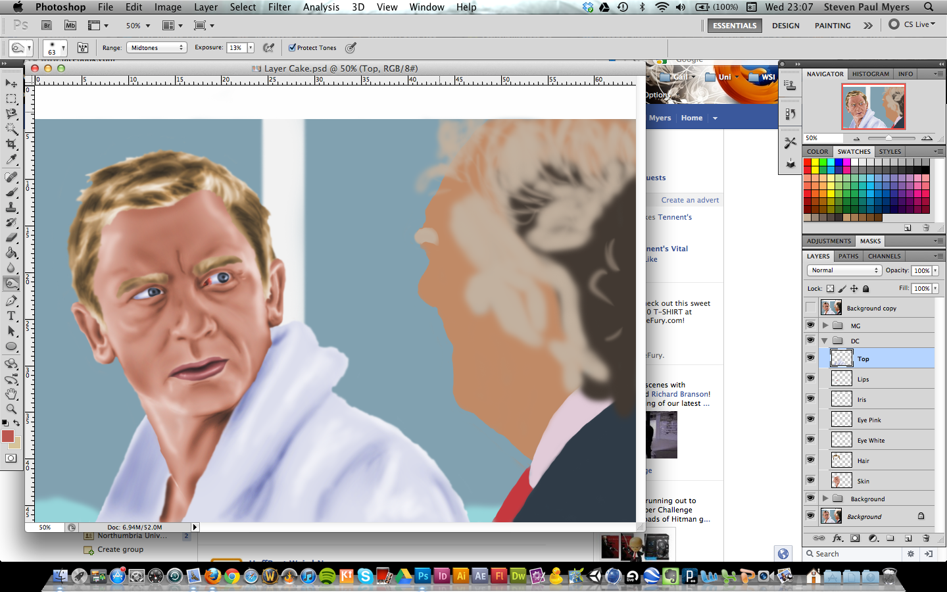Open the Range Midtones dropdown
Screen dimensions: 947x592
point(157,47)
